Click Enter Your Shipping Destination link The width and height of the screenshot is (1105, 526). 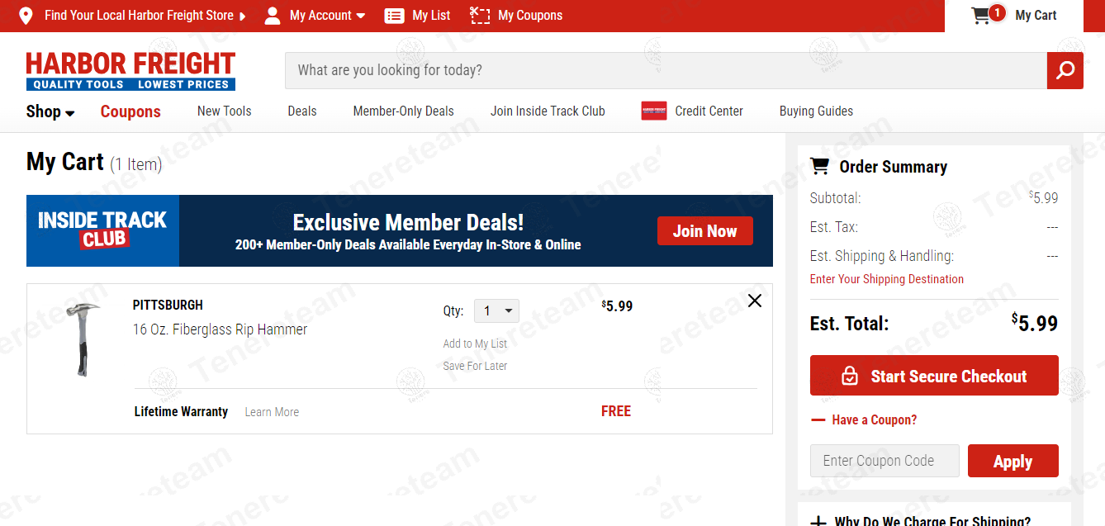[x=886, y=279]
